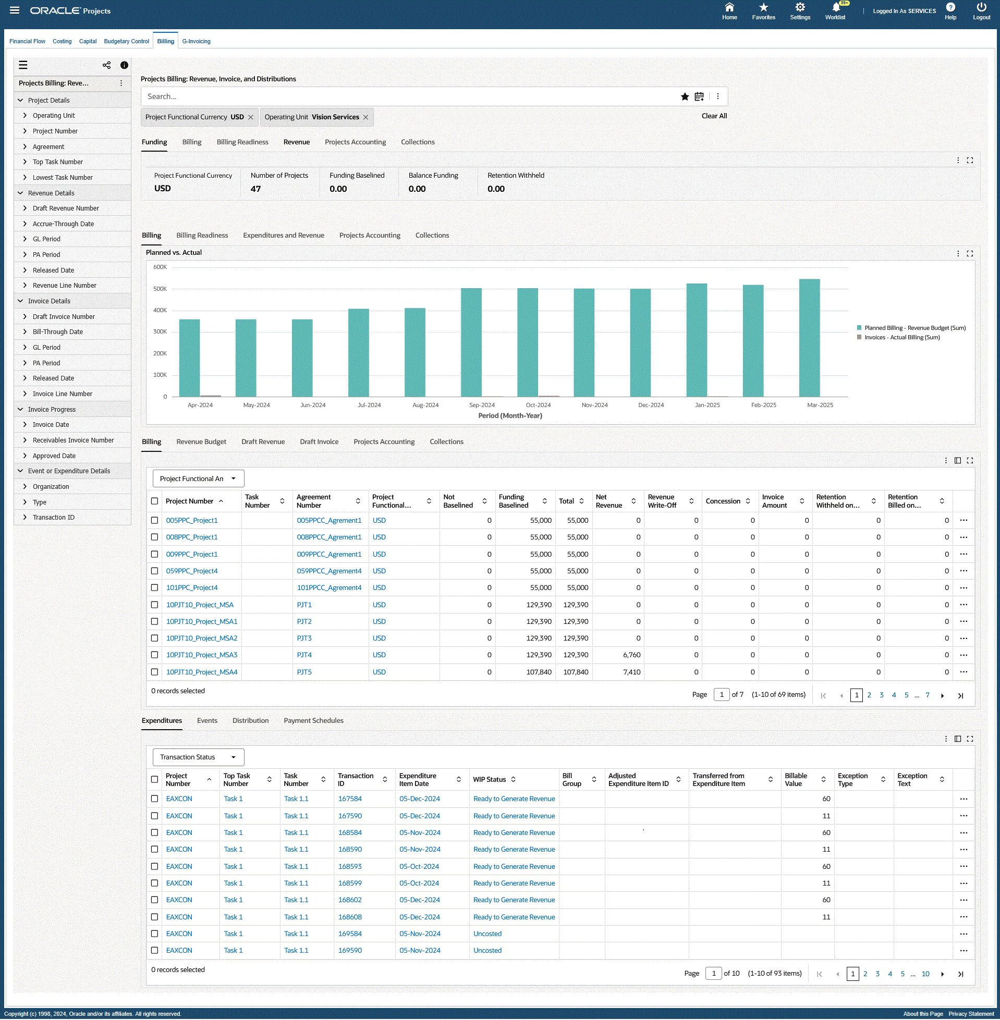This screenshot has width=1000, height=1020.
Task: Maximize the Planned vs. Actual chart
Action: tap(970, 253)
